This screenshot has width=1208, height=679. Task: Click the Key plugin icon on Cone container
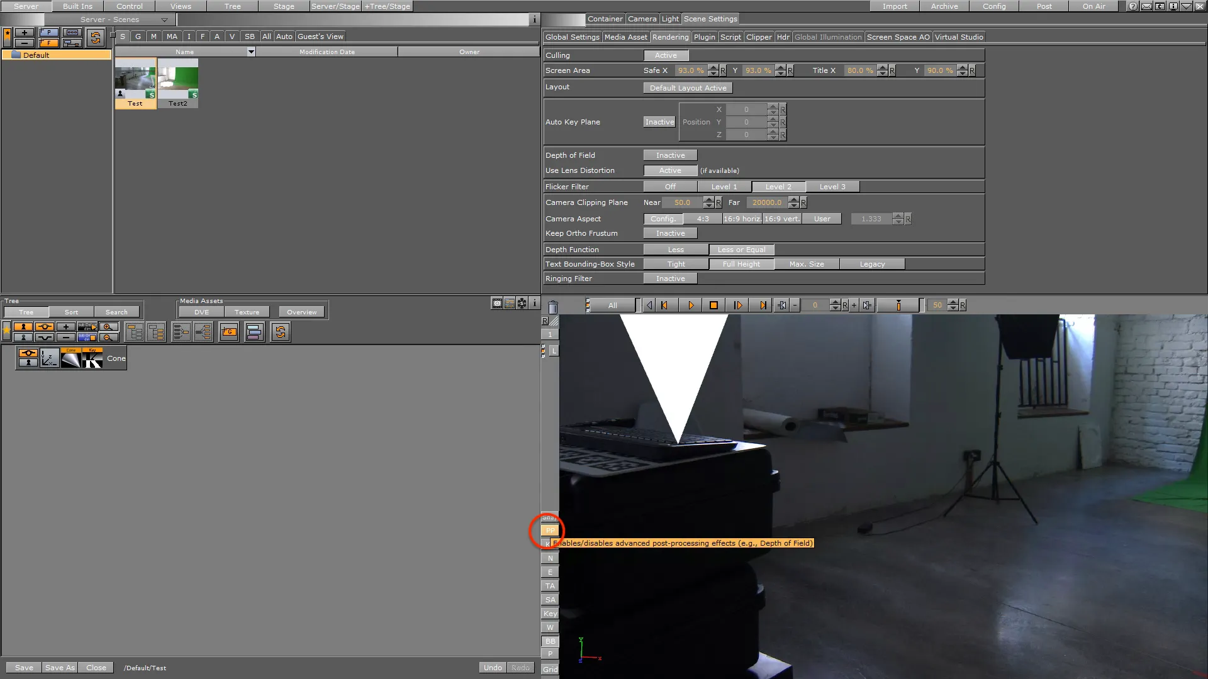(x=92, y=358)
